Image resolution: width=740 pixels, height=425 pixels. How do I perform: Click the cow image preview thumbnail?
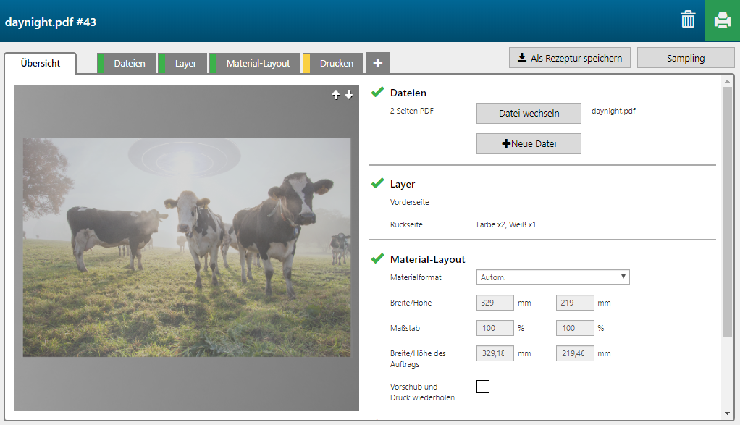tap(187, 248)
